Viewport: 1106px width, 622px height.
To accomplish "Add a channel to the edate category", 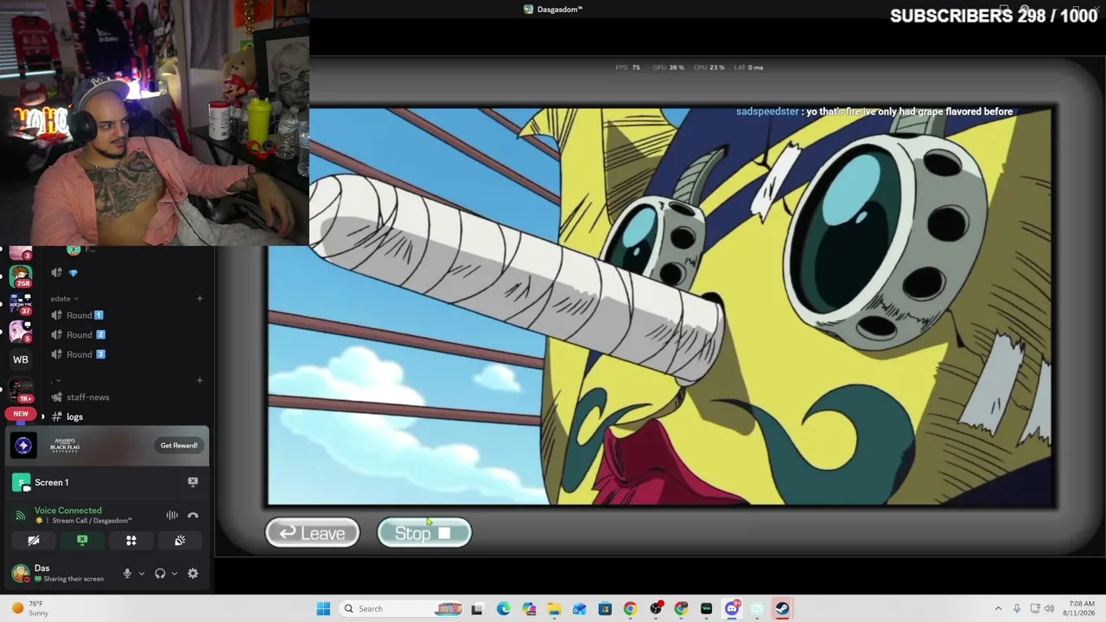I will click(200, 299).
